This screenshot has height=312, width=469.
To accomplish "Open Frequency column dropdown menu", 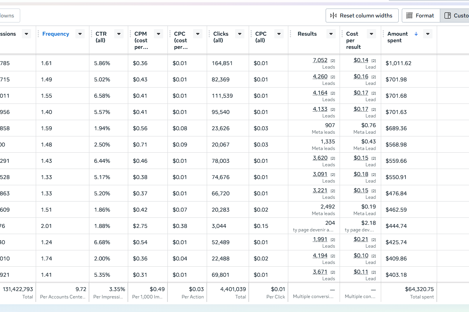I will [80, 34].
